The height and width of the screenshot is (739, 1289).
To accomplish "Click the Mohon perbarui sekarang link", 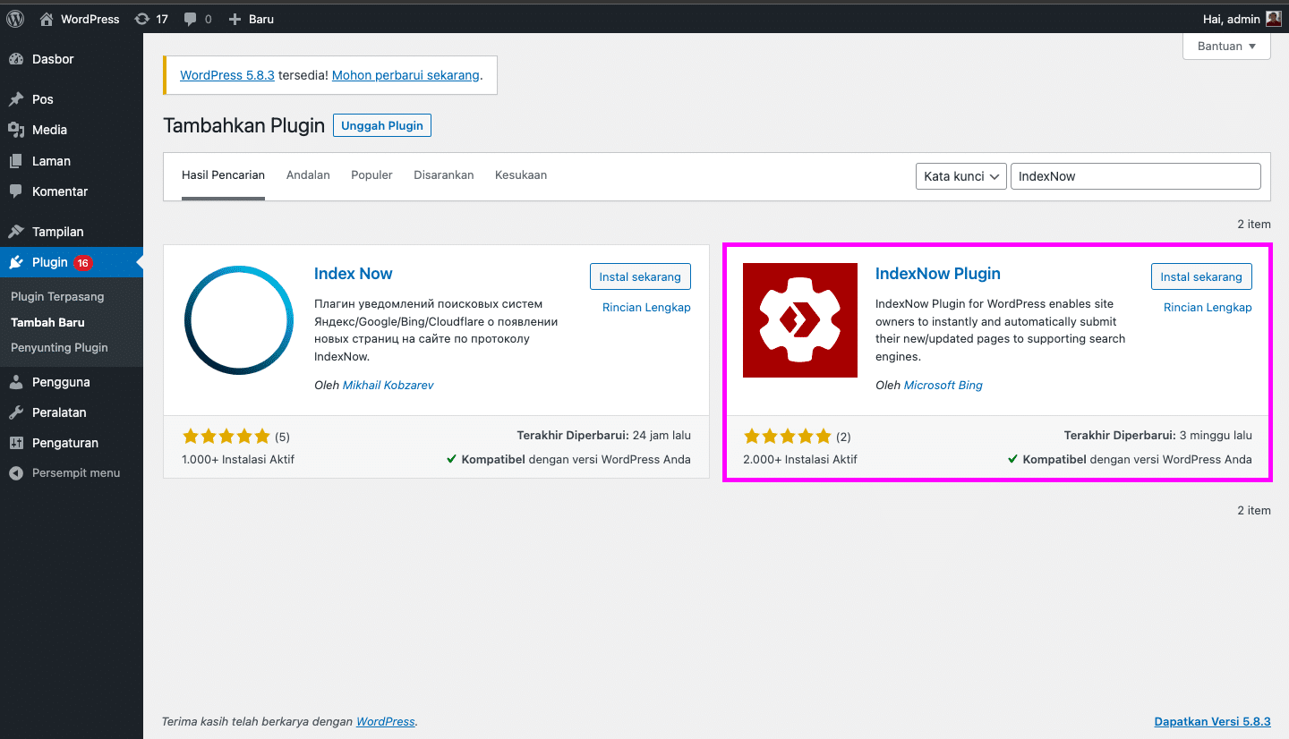I will pyautogui.click(x=405, y=75).
